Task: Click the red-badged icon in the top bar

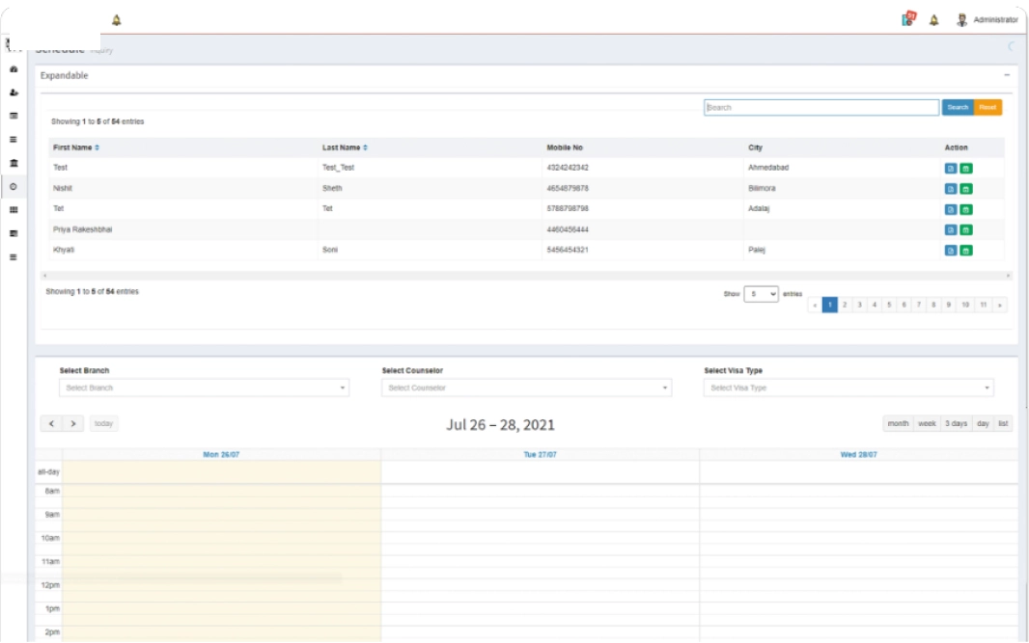Action: click(908, 19)
